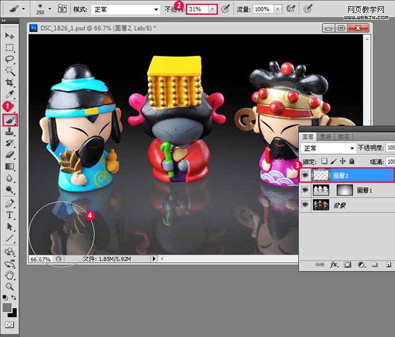Select the Line shape tool
This screenshot has height=337, width=395.
click(x=10, y=238)
